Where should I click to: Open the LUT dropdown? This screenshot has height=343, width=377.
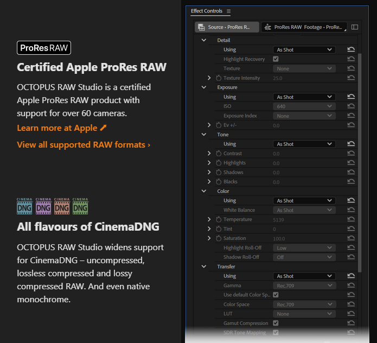[304, 314]
